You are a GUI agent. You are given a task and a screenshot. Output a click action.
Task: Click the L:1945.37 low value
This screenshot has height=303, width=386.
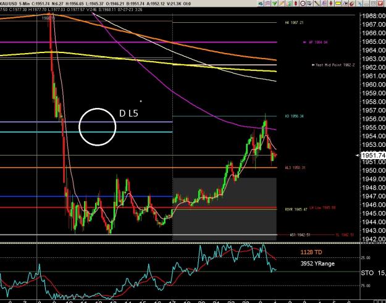[x=96, y=4]
